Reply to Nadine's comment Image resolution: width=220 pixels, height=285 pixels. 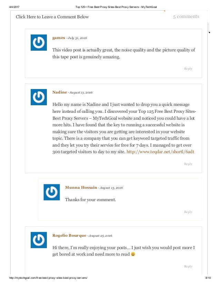pos(188,164)
